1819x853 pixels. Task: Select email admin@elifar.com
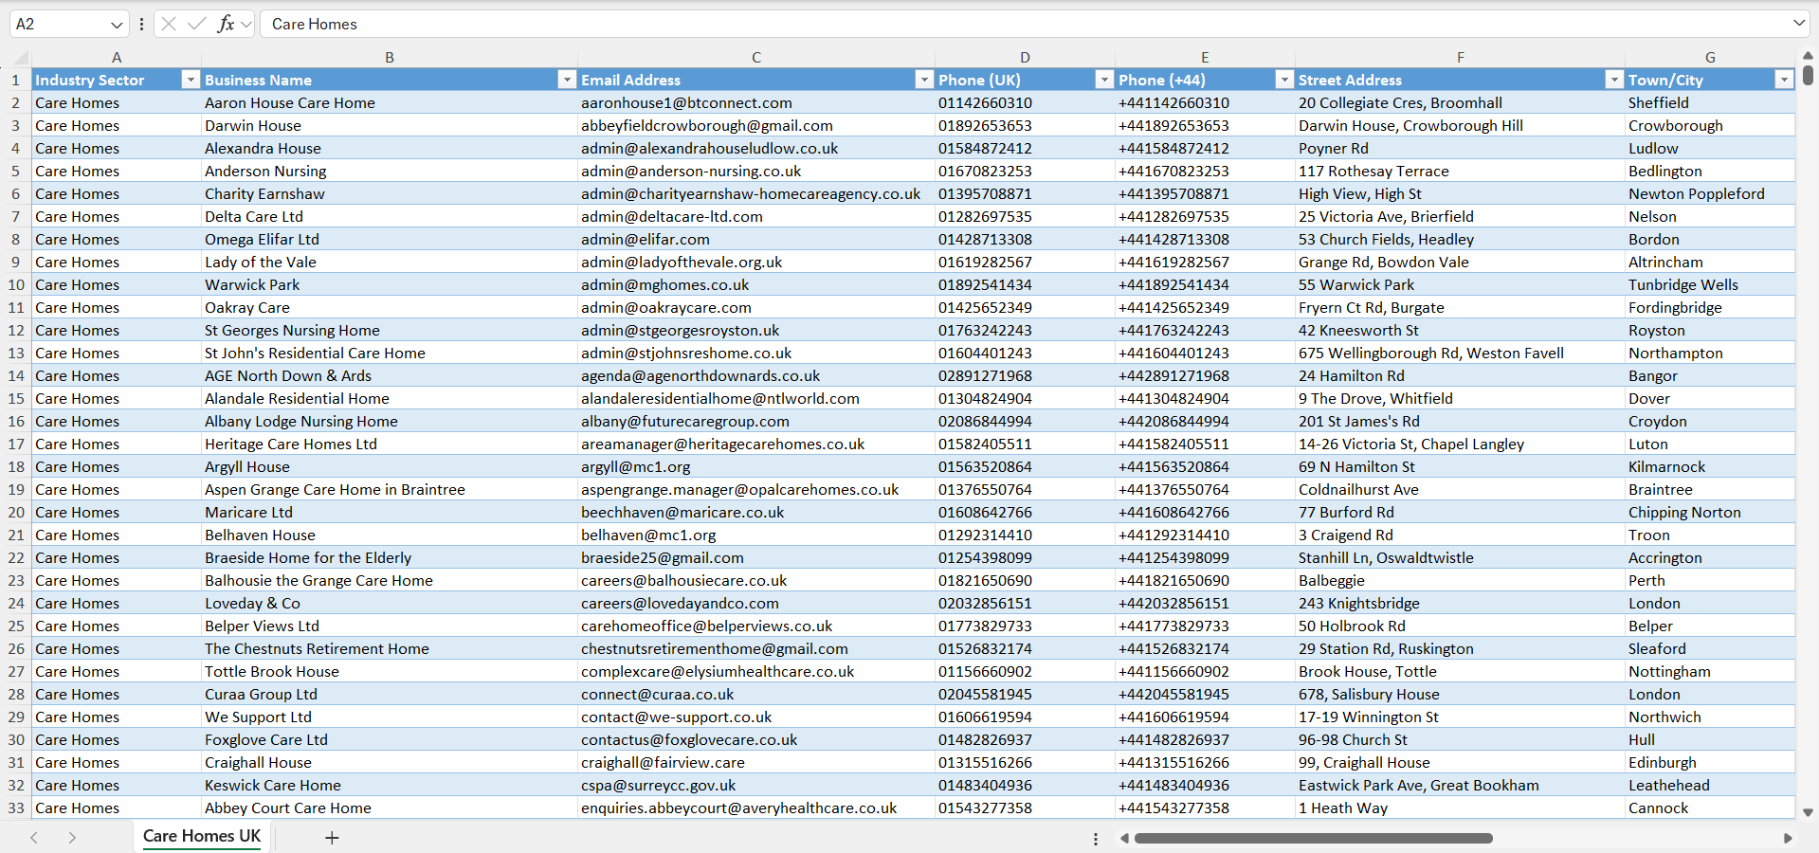(x=756, y=240)
